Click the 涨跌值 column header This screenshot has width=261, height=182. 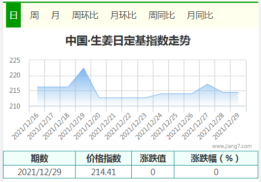(x=153, y=158)
